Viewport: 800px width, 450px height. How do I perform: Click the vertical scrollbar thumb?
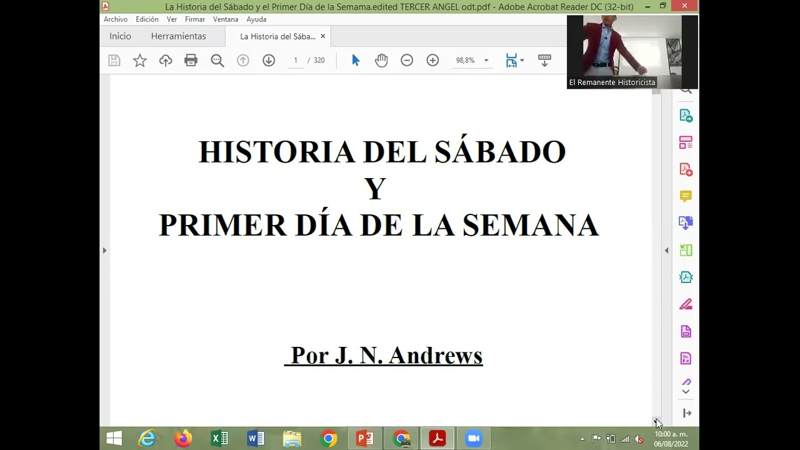(656, 91)
